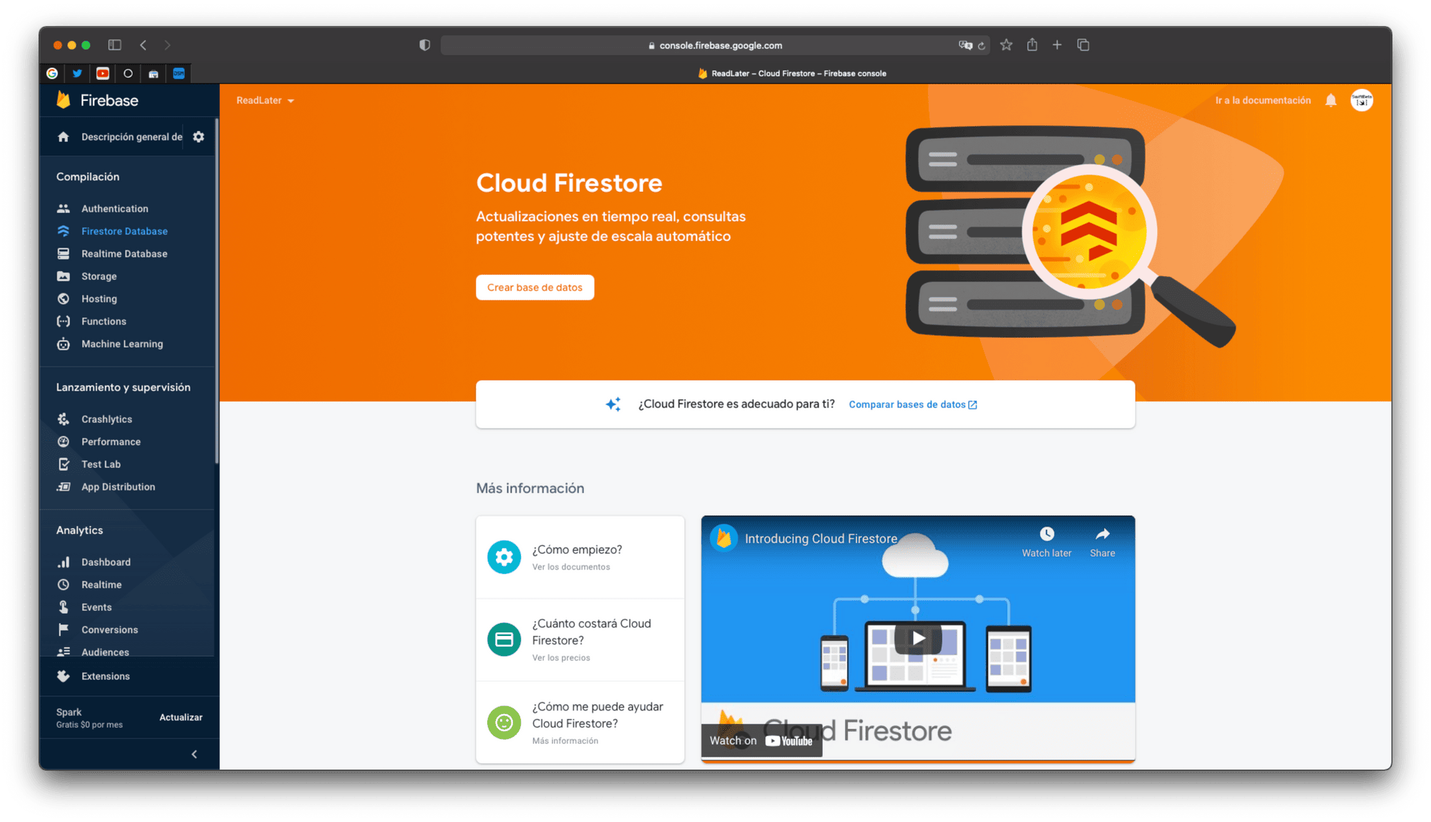Viewport: 1431px width, 822px height.
Task: Open the user account avatar
Action: point(1362,100)
